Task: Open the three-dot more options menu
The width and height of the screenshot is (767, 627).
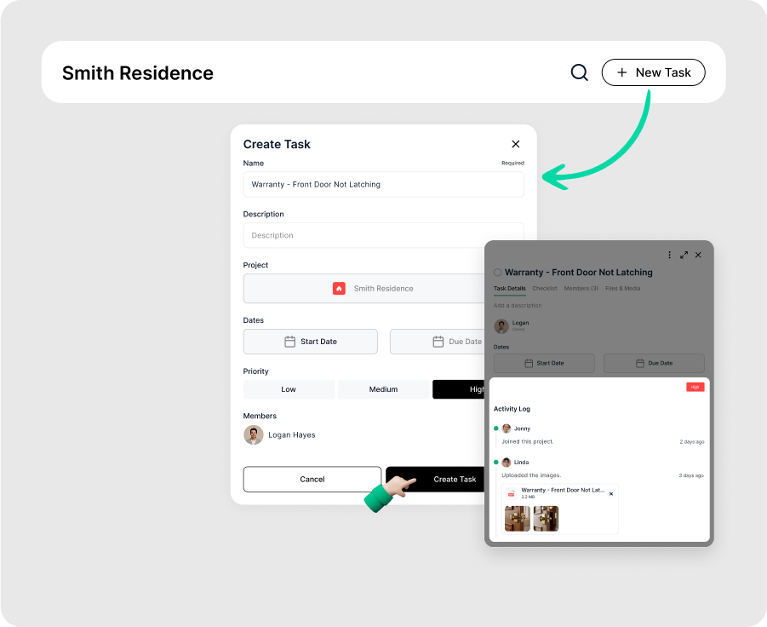Action: pos(669,255)
